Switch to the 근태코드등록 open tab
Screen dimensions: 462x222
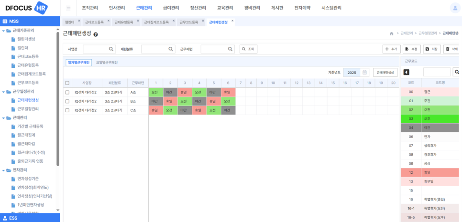coord(94,22)
